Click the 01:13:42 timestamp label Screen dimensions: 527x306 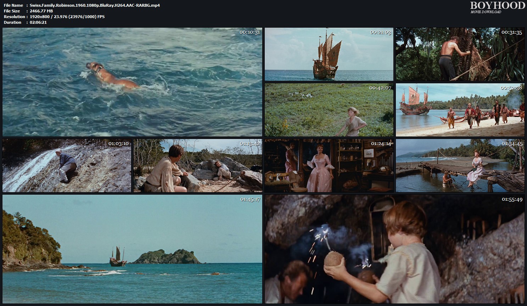point(250,144)
